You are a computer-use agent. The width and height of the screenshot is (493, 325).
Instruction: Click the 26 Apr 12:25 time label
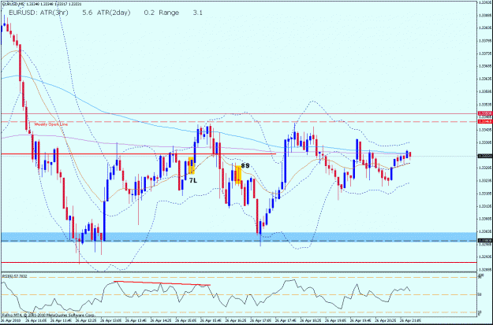(x=87, y=321)
